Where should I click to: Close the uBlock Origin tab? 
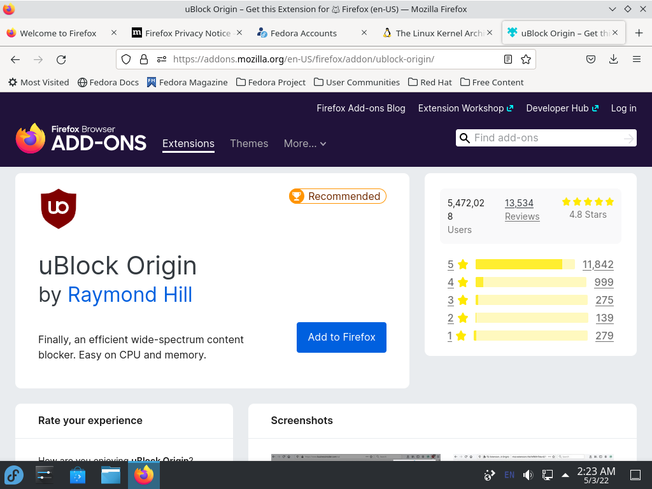[616, 32]
